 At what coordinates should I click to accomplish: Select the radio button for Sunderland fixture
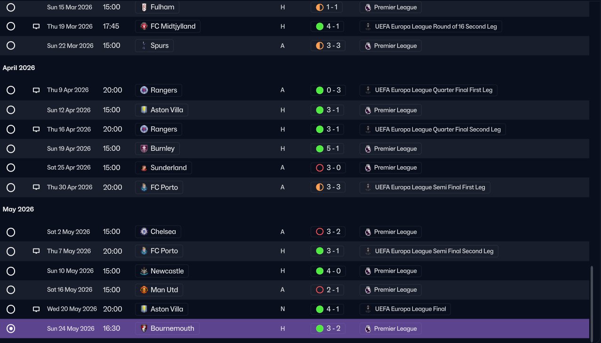click(x=11, y=168)
